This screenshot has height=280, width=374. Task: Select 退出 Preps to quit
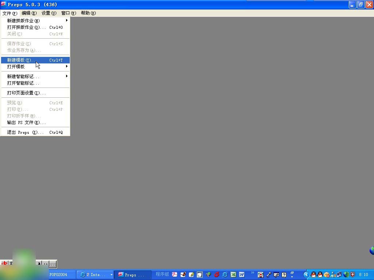(x=35, y=132)
